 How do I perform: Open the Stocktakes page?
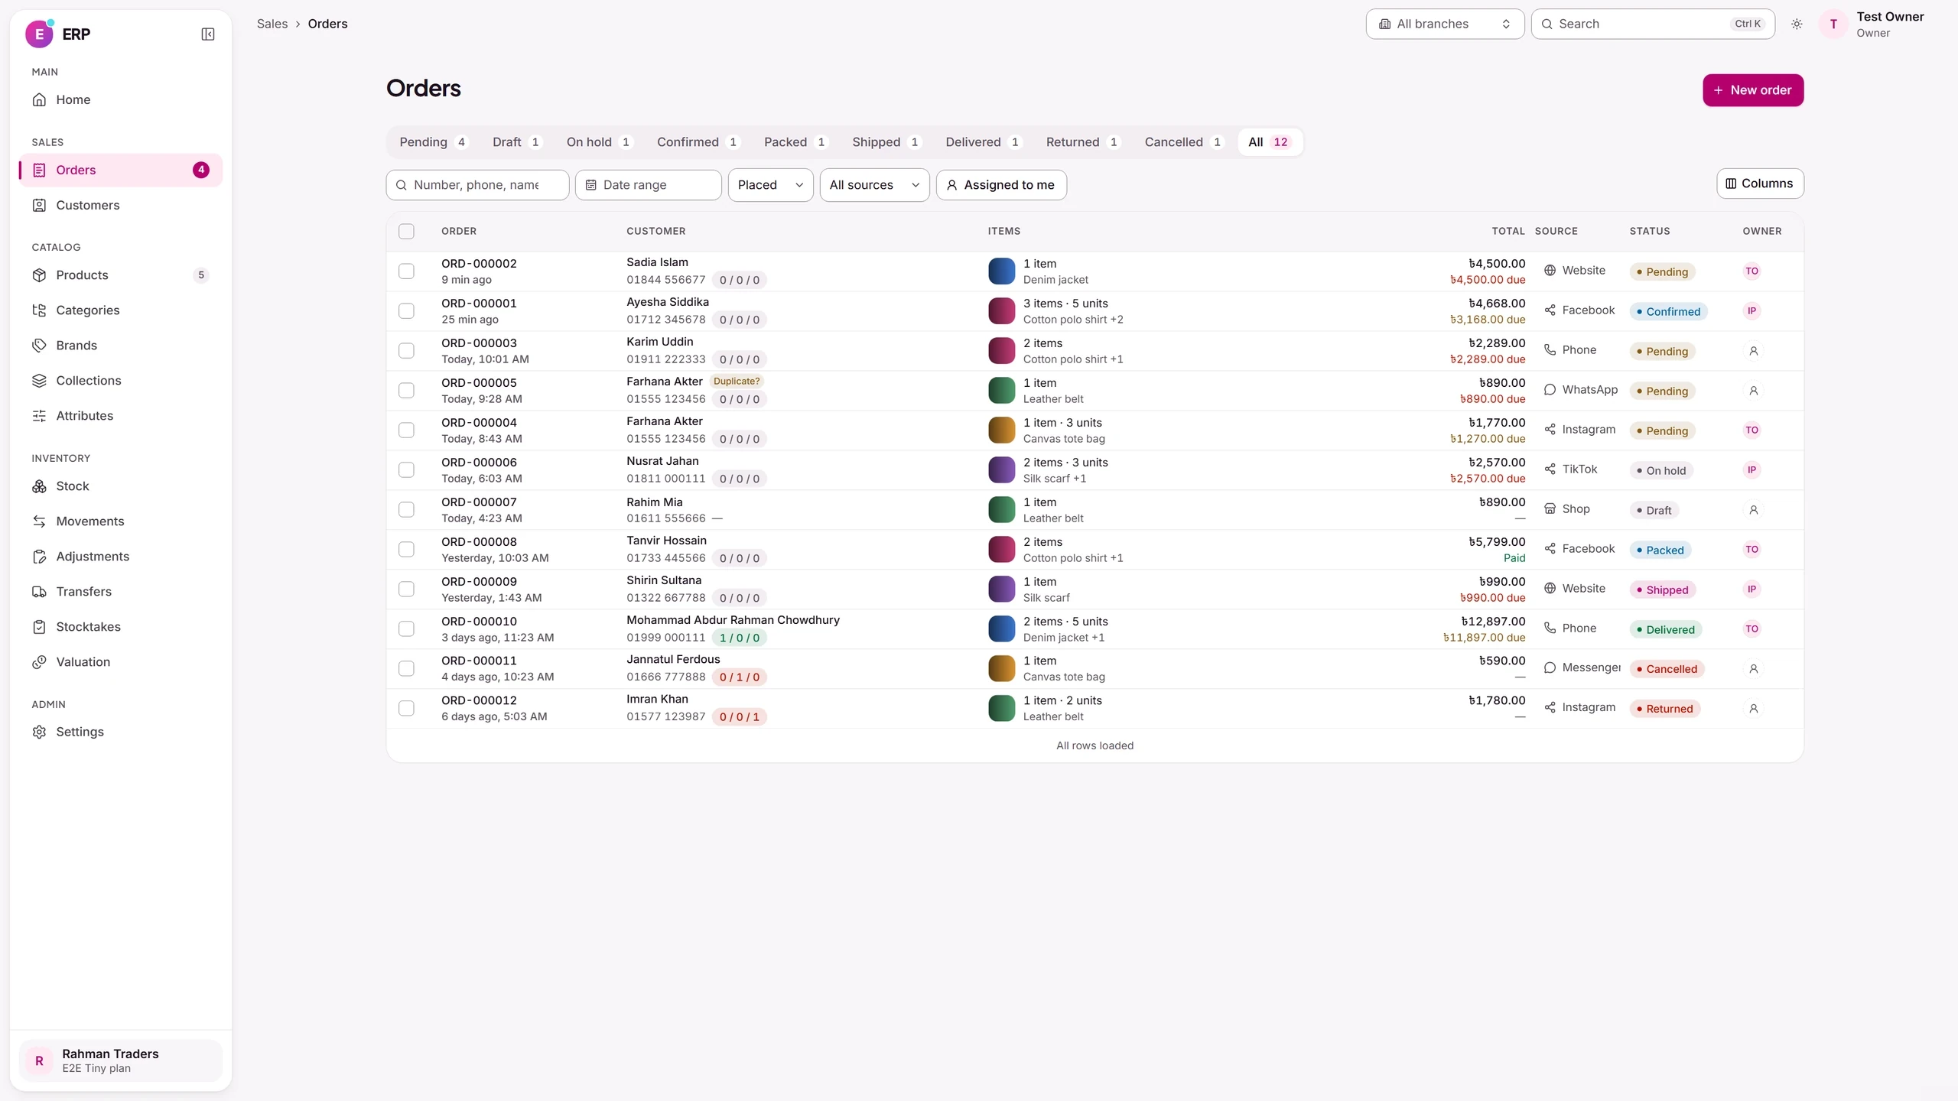click(x=121, y=627)
